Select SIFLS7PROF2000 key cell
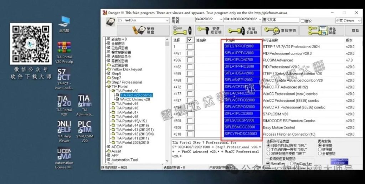365x184 pixels. click(242, 46)
